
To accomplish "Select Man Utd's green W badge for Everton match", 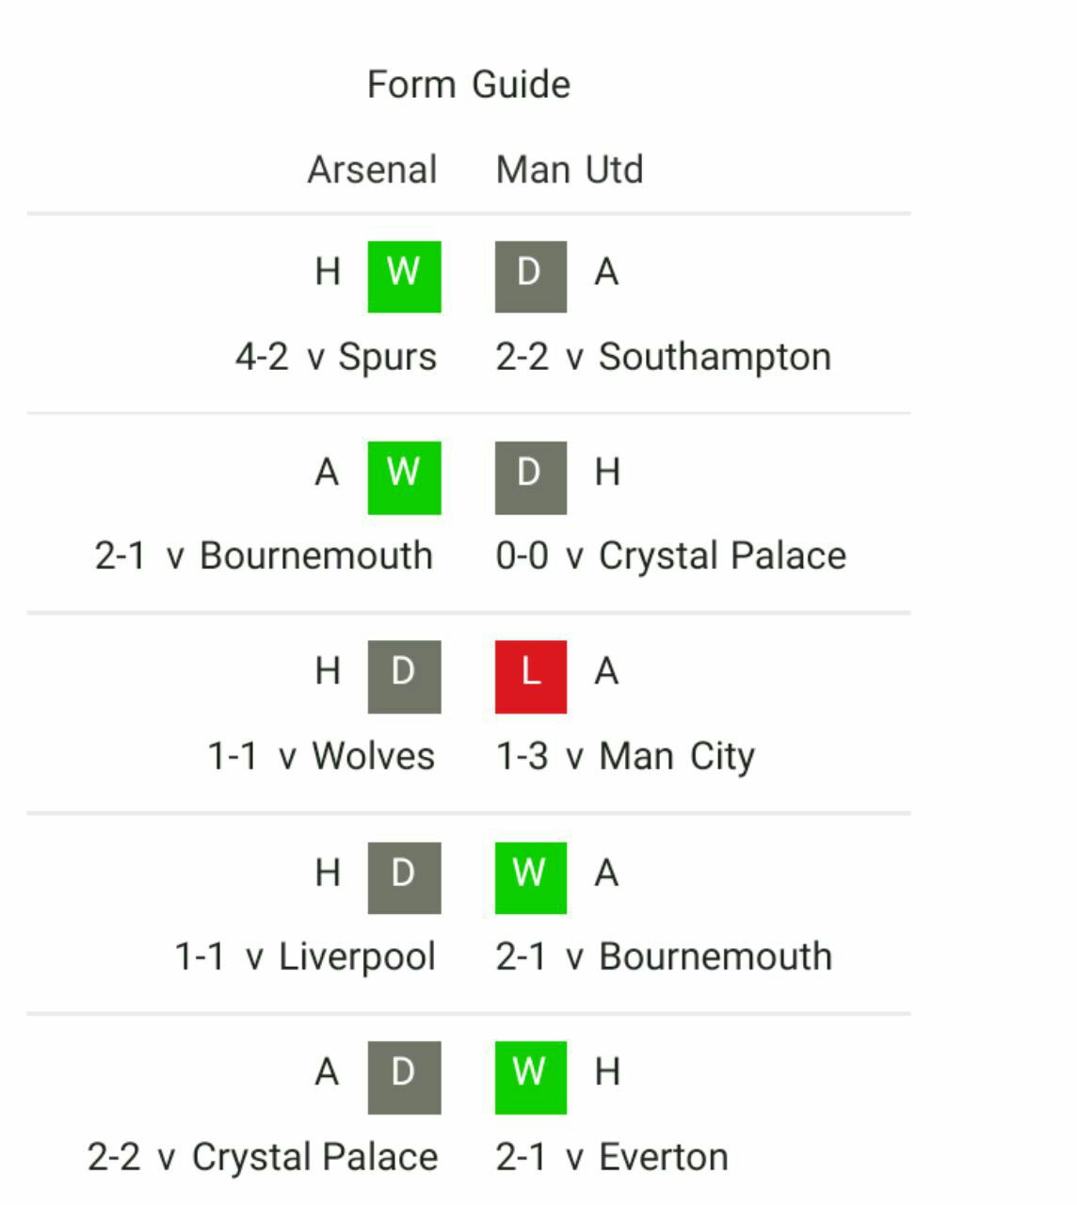I will click(531, 1077).
